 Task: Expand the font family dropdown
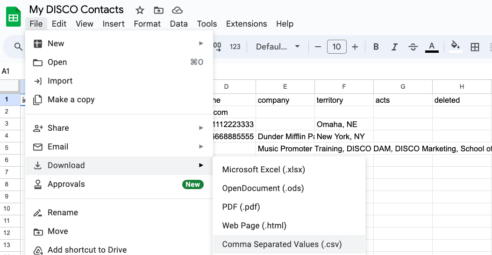tap(278, 47)
